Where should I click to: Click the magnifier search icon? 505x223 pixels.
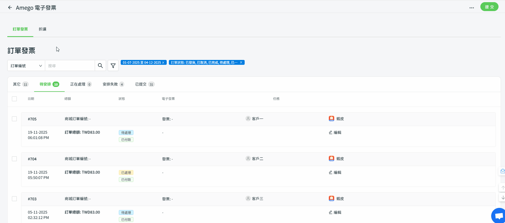100,66
